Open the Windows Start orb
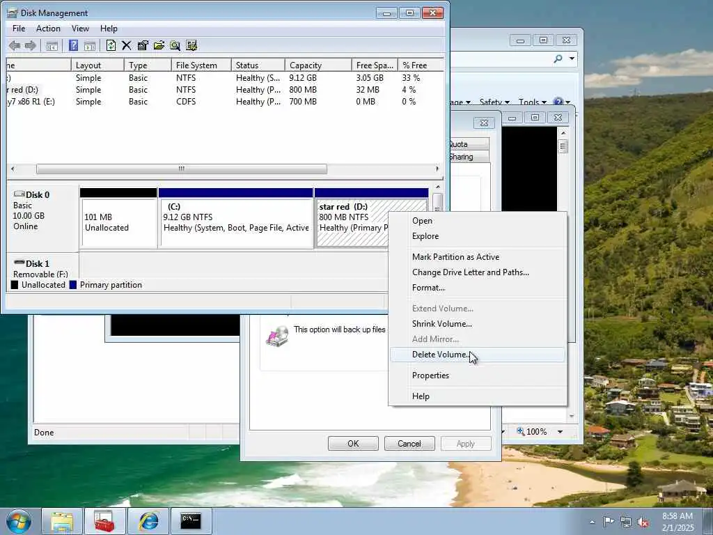The height and width of the screenshot is (535, 713). [x=19, y=521]
